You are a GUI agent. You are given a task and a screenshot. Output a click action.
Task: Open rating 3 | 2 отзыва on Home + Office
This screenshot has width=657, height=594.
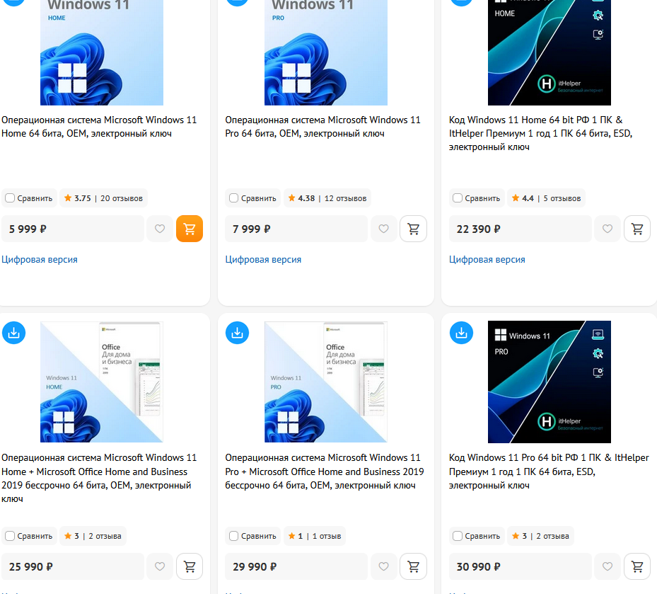93,536
